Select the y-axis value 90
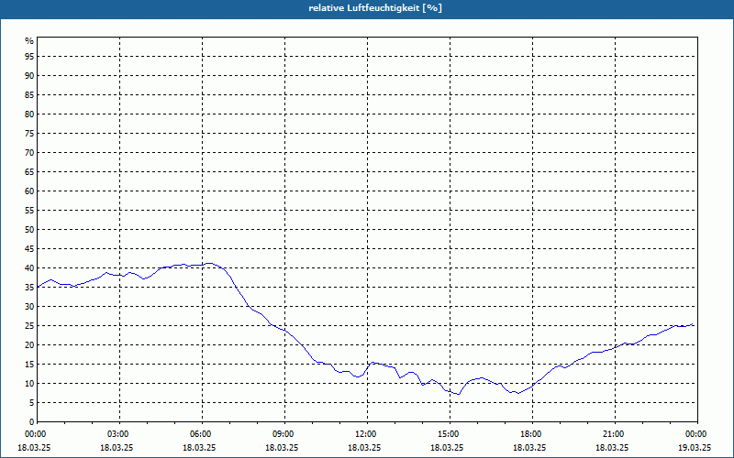Image resolution: width=734 pixels, height=458 pixels. (x=29, y=76)
